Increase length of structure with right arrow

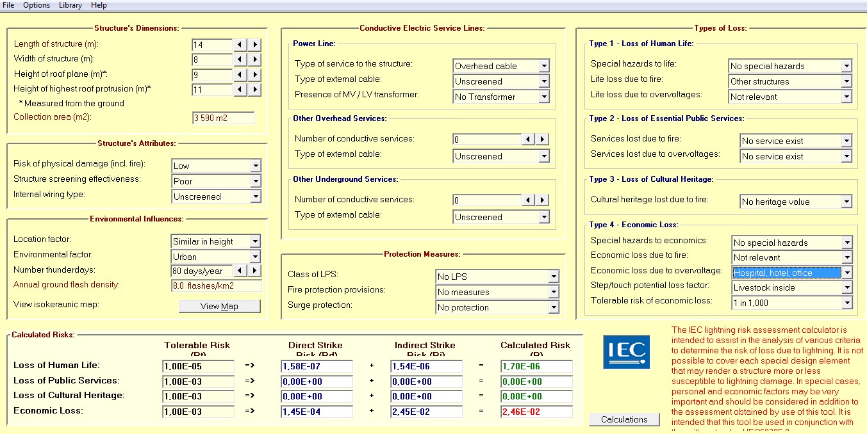255,45
